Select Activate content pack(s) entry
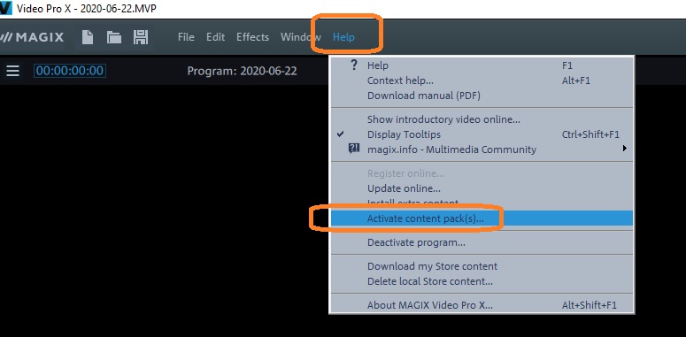686x337 pixels. pos(482,218)
